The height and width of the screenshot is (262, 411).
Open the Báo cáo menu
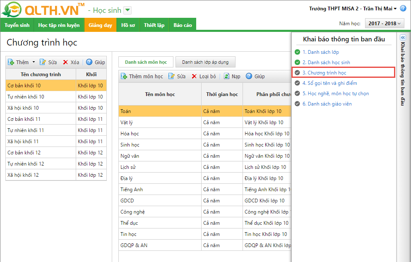point(183,25)
